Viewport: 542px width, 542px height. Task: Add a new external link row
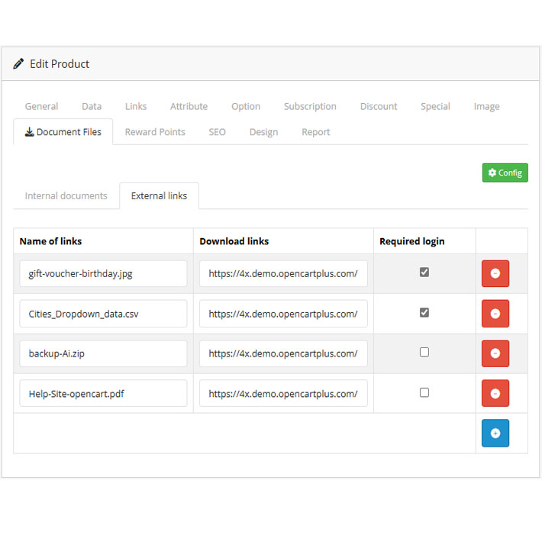(x=495, y=433)
